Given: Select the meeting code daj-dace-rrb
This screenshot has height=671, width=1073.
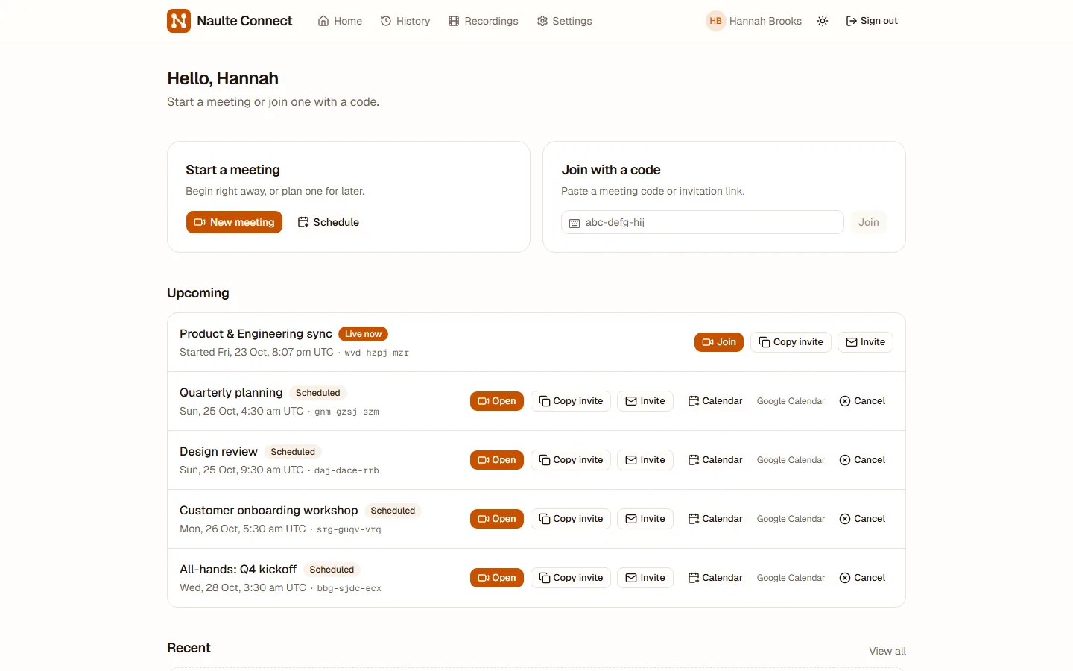Looking at the screenshot, I should 346,470.
